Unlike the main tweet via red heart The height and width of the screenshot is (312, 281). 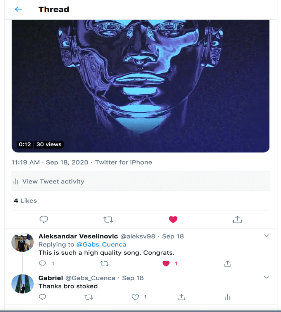173,219
